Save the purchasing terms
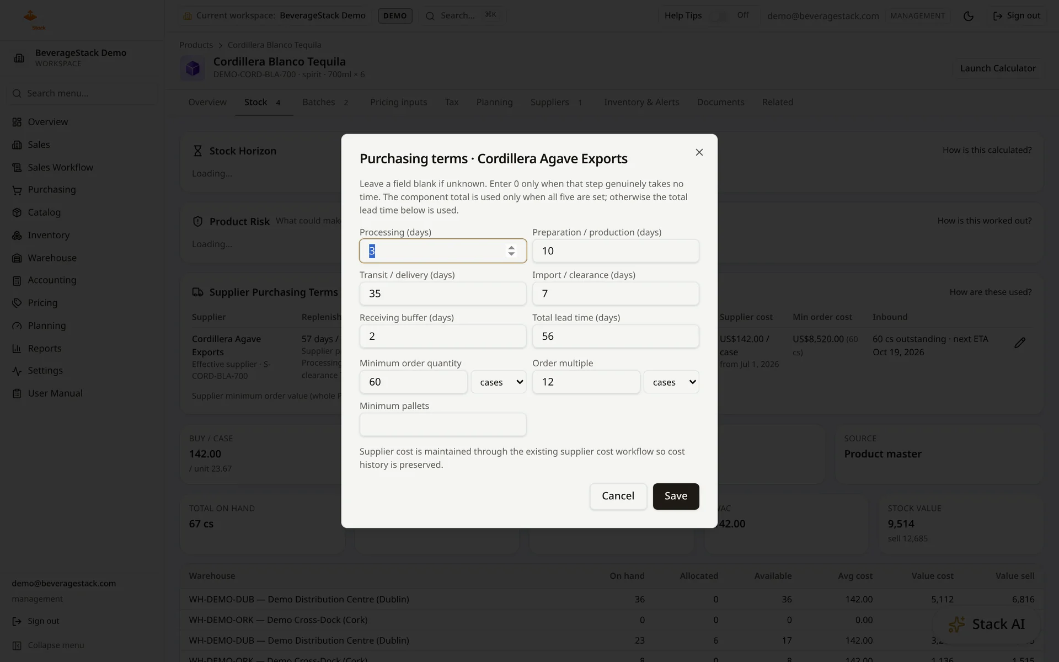 tap(676, 496)
